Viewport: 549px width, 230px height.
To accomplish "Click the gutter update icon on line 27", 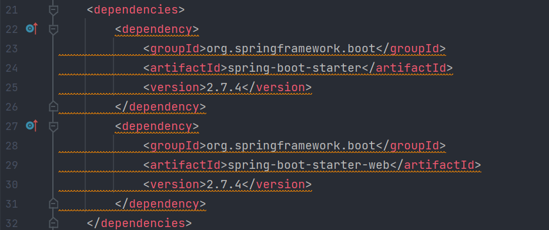I will point(32,125).
